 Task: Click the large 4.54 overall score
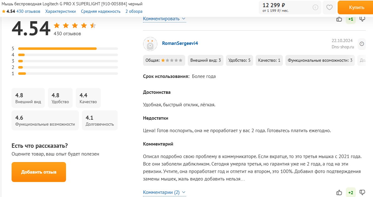[x=31, y=28]
